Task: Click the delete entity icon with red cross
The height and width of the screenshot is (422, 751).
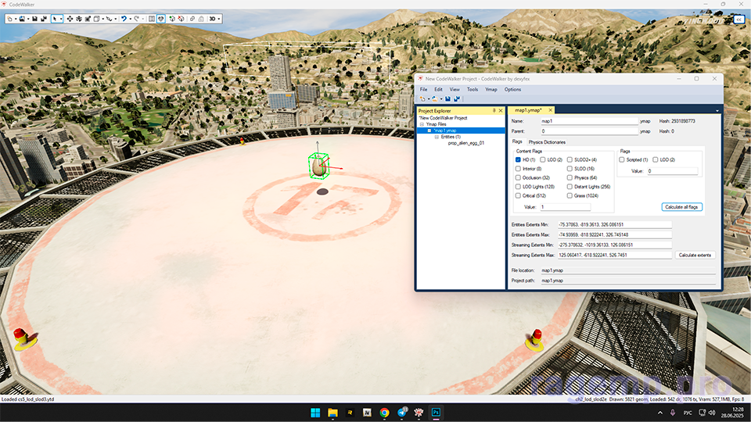Action: pos(181,19)
